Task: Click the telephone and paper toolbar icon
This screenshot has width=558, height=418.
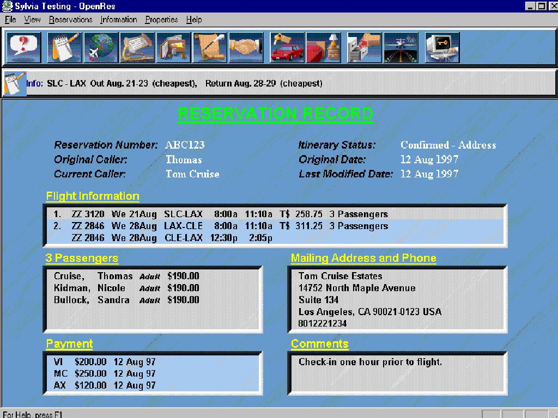Action: [x=137, y=48]
